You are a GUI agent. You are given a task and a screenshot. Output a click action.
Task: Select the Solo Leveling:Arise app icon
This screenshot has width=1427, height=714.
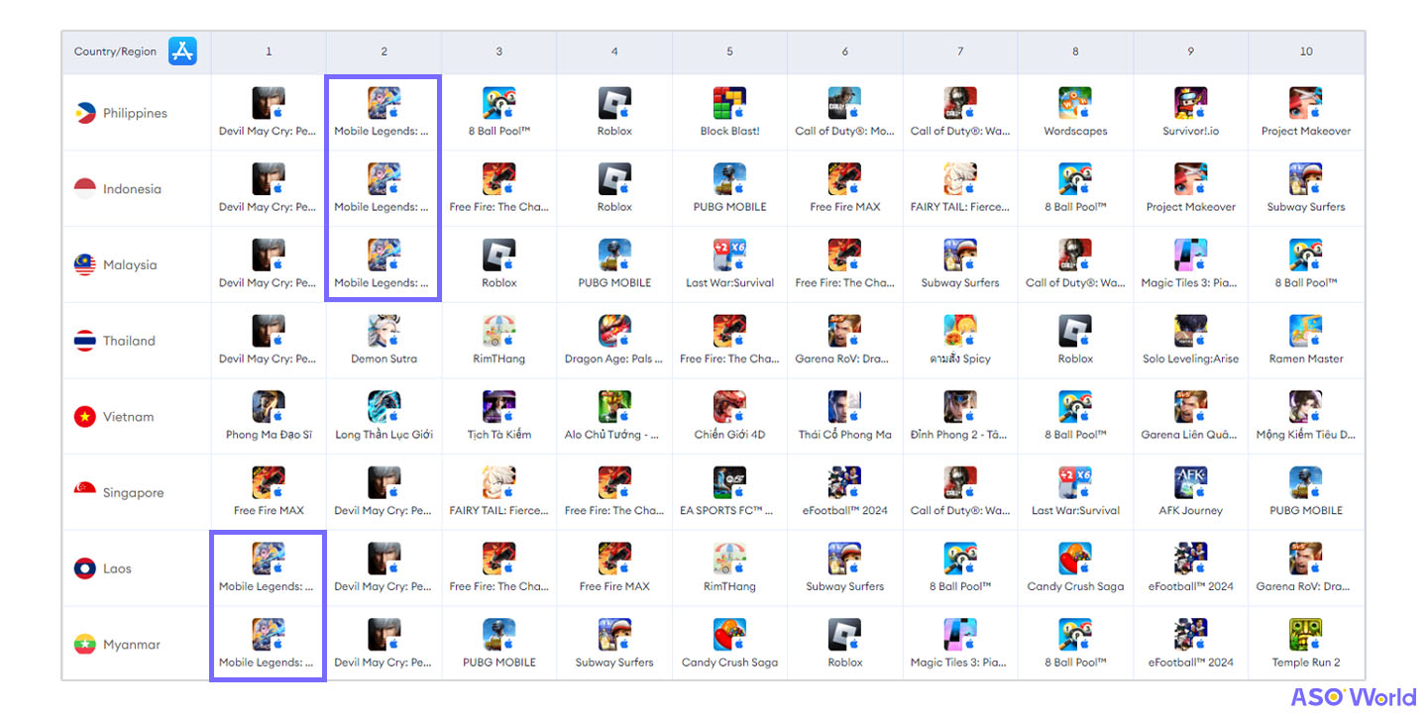pyautogui.click(x=1190, y=331)
